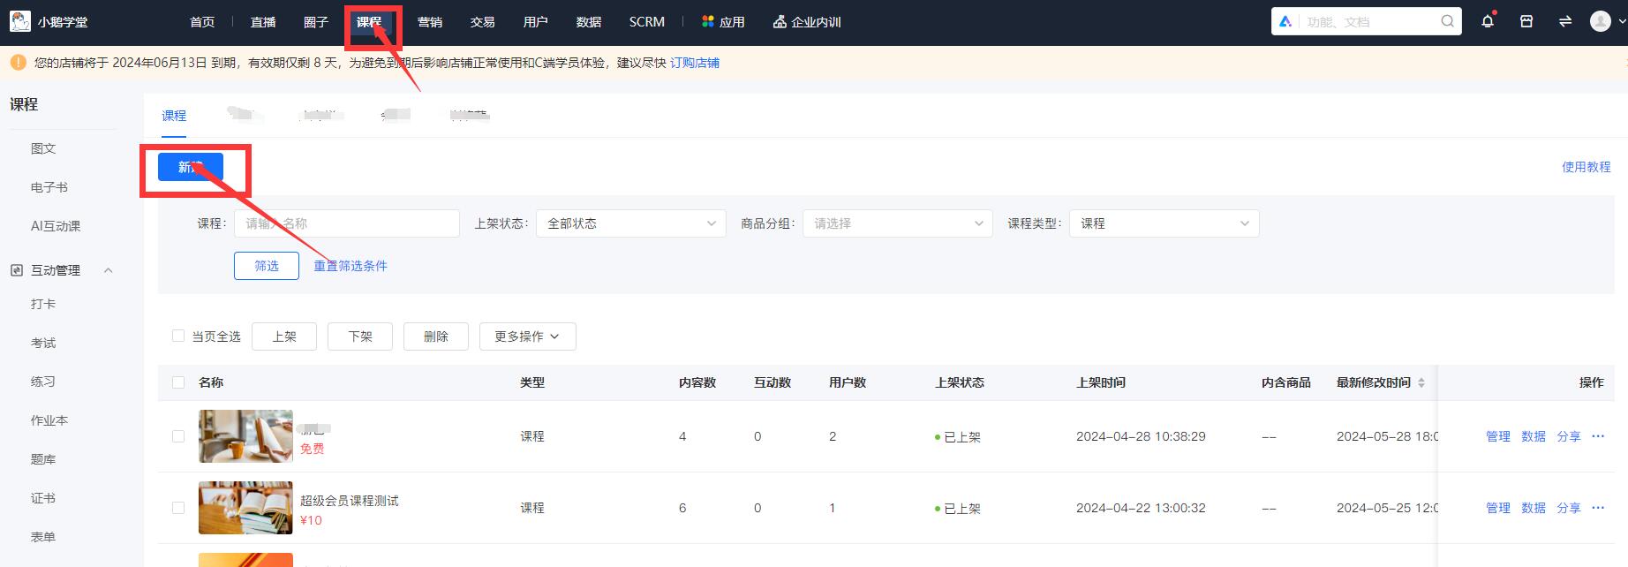Open 圈子 in top navigation

[x=316, y=22]
